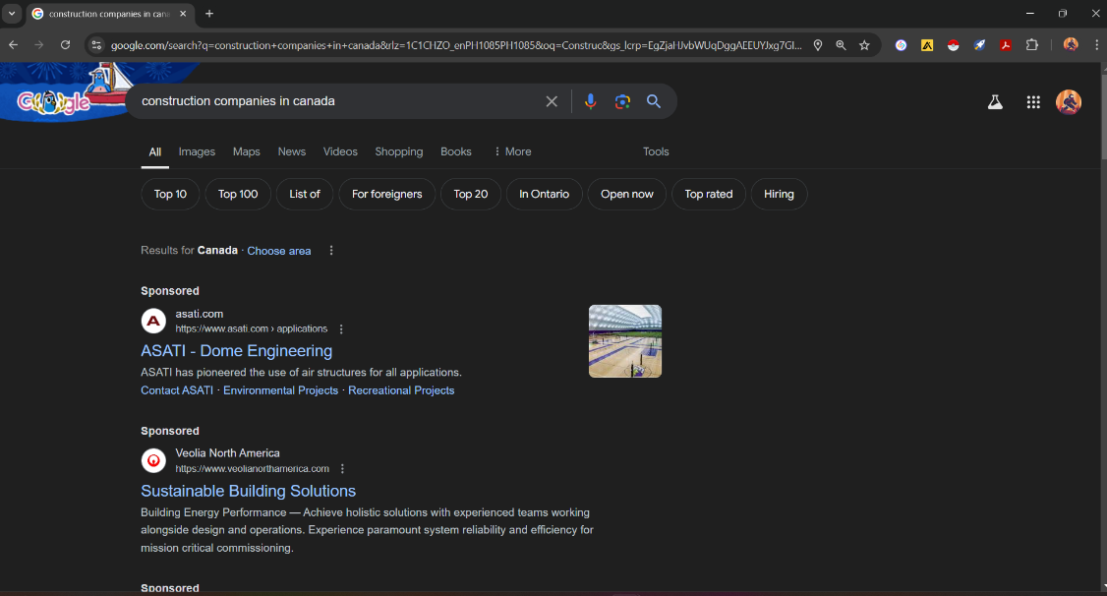Open a new tab with the plus icon

[209, 14]
